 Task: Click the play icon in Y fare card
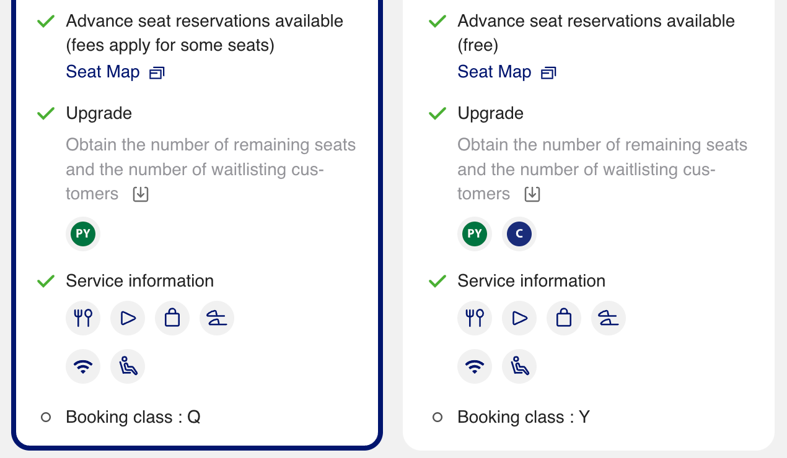tap(519, 318)
